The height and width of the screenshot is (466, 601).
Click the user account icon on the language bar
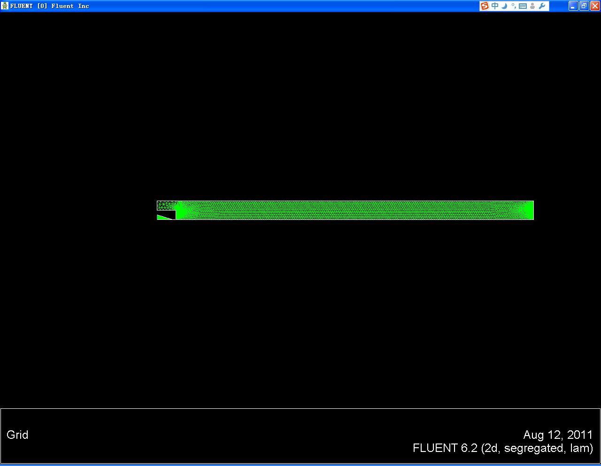tap(532, 6)
